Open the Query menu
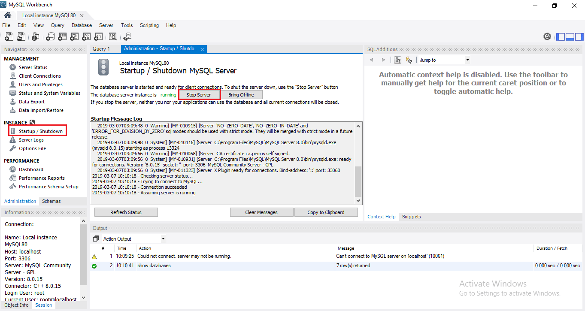This screenshot has width=585, height=311. [58, 25]
